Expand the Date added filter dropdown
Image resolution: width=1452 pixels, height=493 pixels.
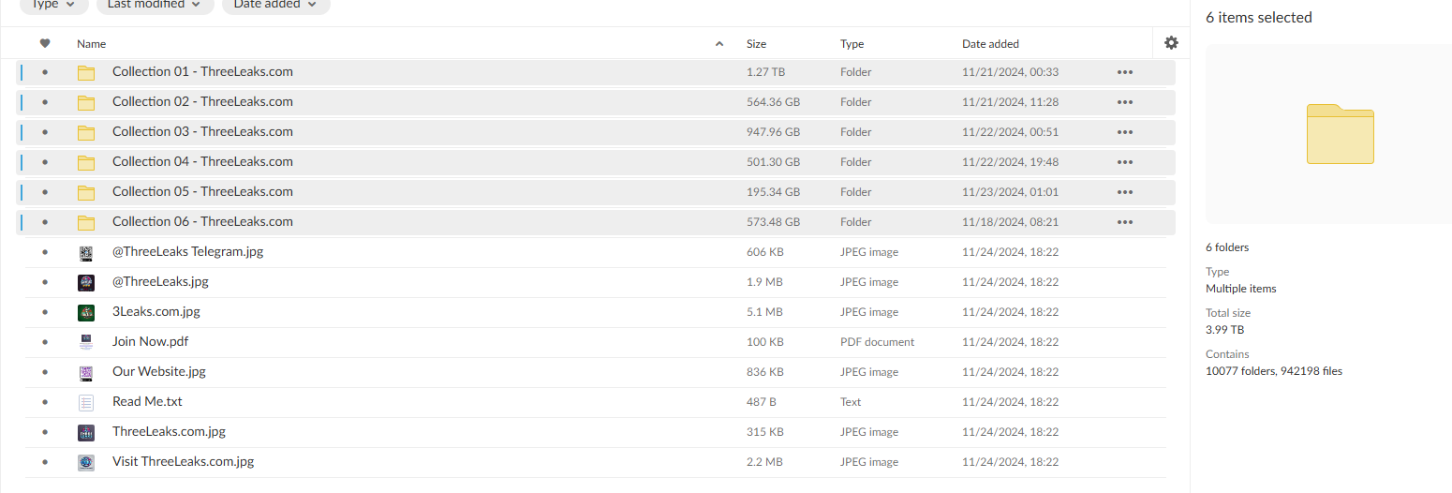click(x=275, y=5)
